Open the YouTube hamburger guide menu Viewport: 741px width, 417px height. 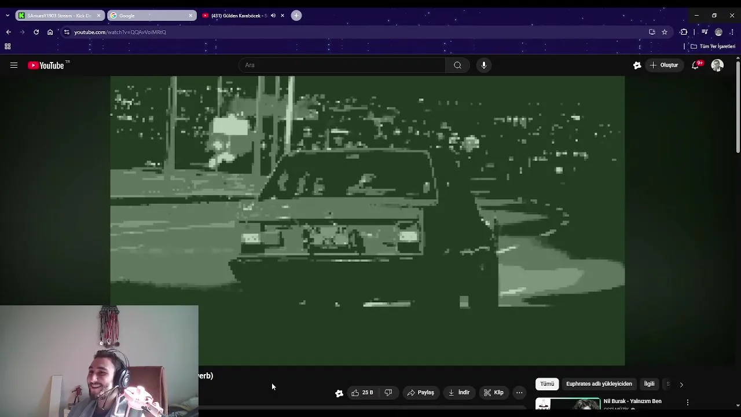point(14,65)
